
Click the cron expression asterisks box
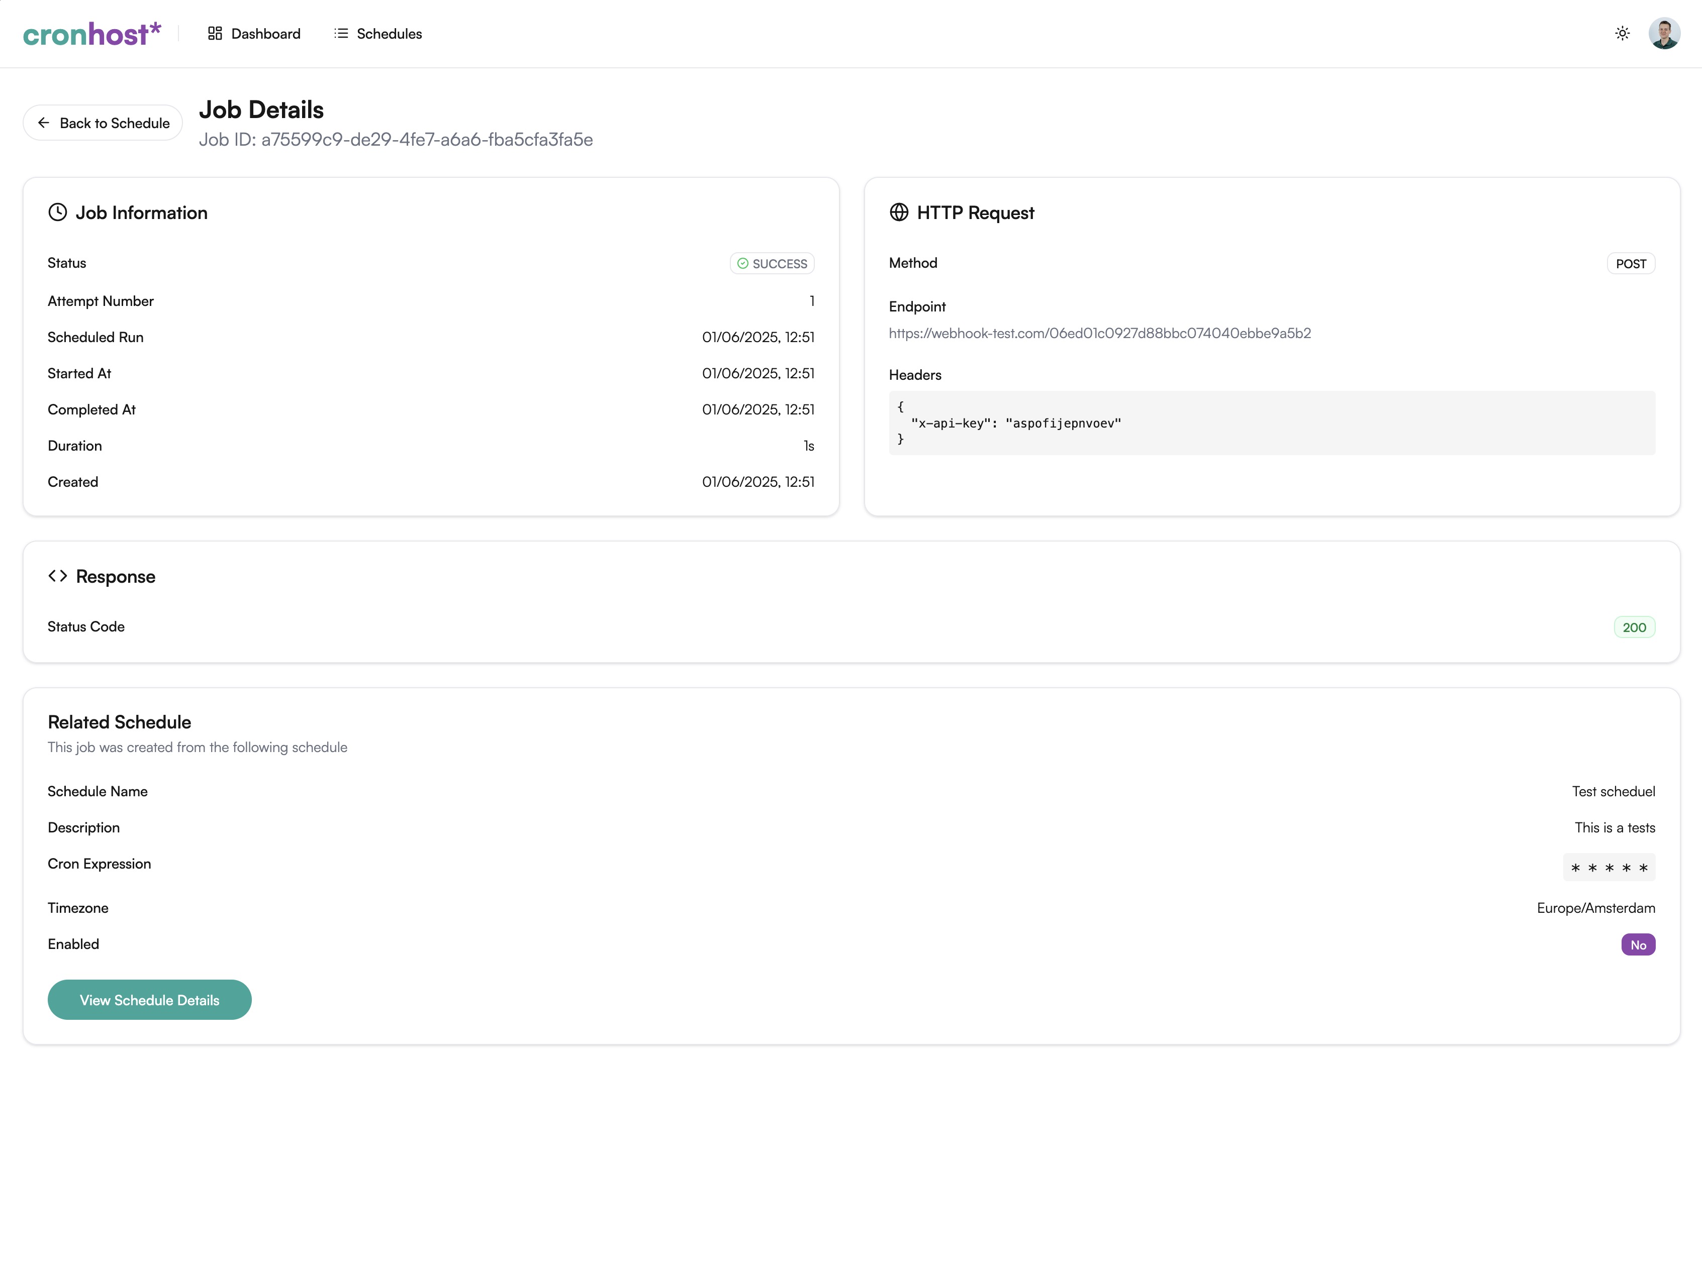tap(1609, 868)
